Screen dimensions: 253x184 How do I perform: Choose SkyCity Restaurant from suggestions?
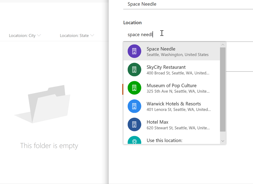[x=171, y=70]
